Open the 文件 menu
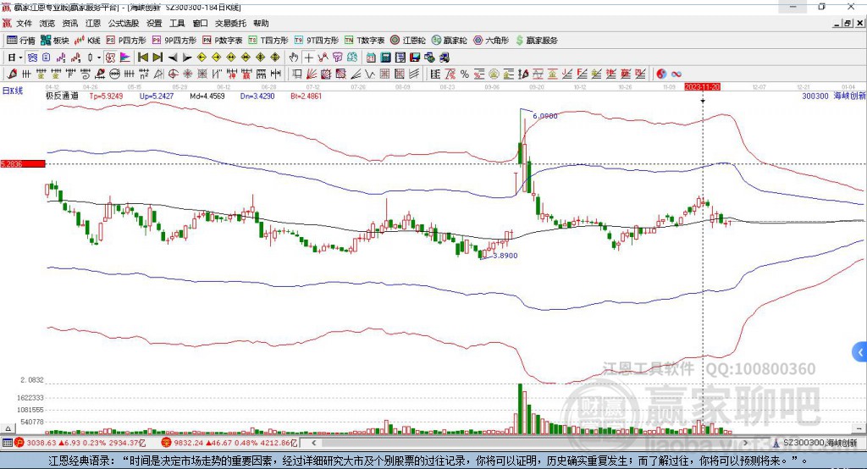Screen dimensions: 867x469 point(24,23)
